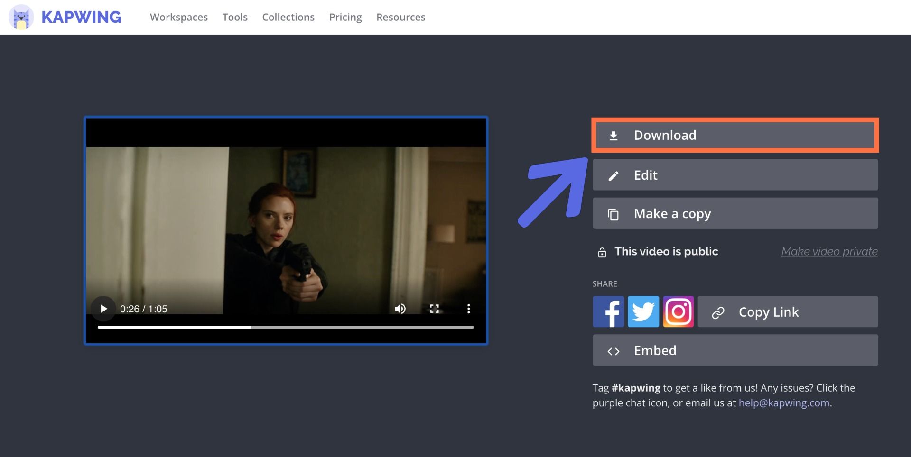
Task: Open the Resources navigation item
Action: [x=400, y=17]
